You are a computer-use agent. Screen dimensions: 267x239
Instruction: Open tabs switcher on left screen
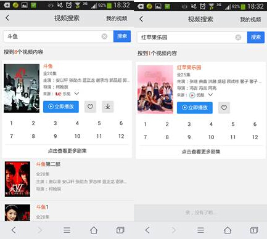tap(120, 230)
